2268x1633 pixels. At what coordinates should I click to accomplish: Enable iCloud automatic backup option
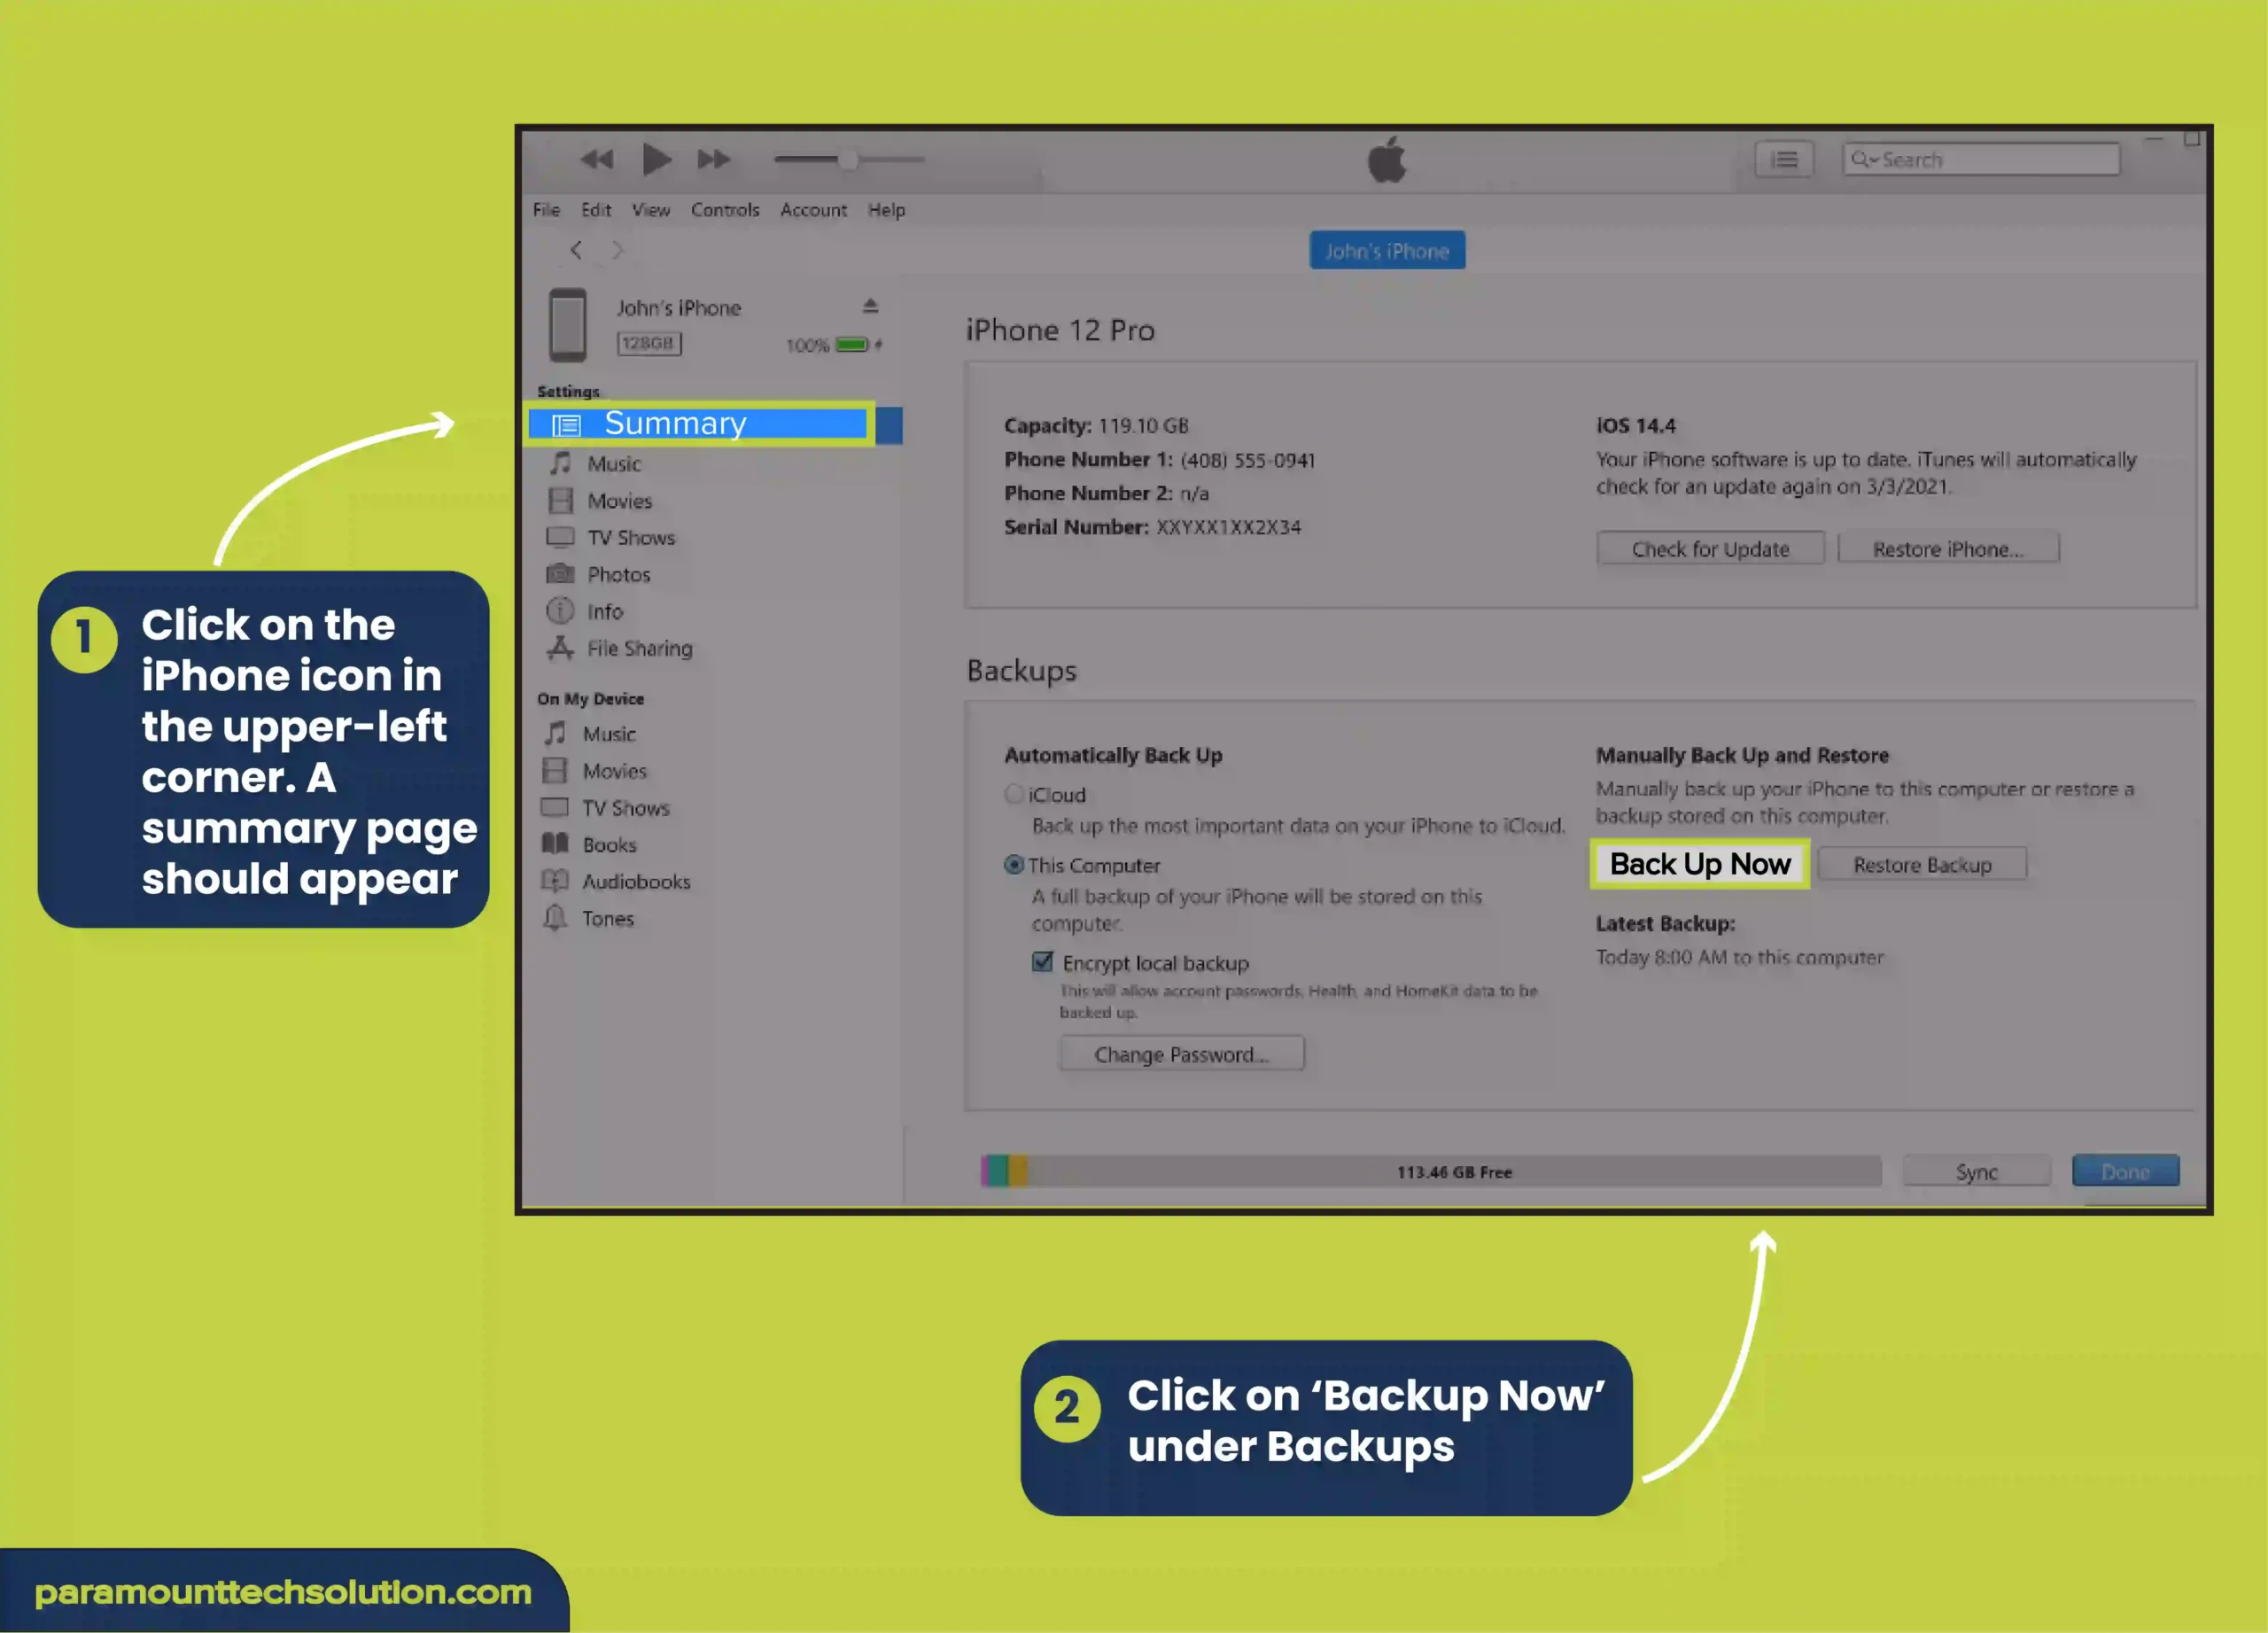point(1013,793)
